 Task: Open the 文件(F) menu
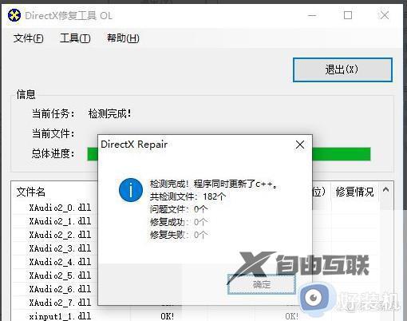pyautogui.click(x=29, y=38)
